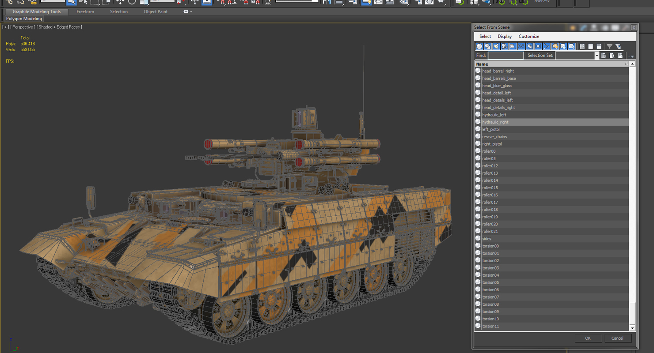Click the Select All list icon
Screen dimensions: 654x353
(x=582, y=46)
